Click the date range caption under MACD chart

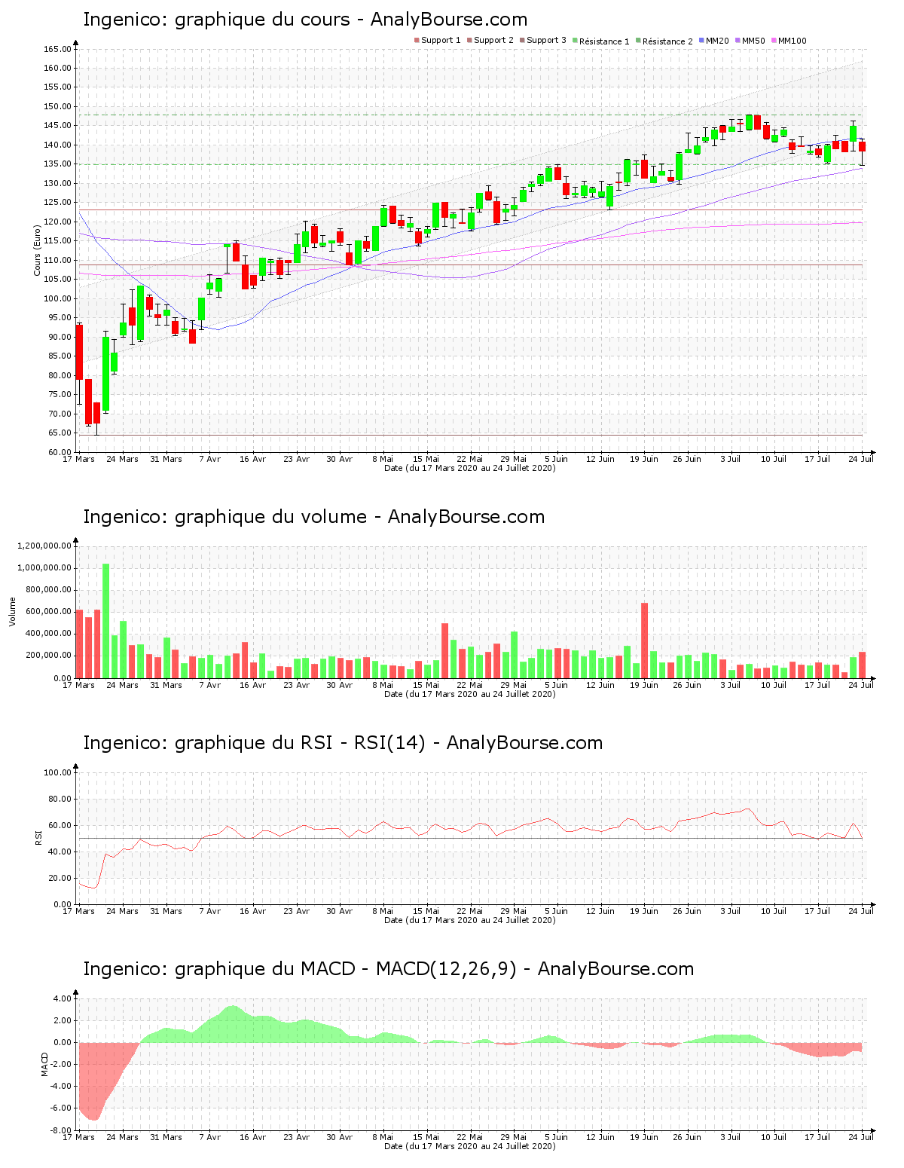470,1146
